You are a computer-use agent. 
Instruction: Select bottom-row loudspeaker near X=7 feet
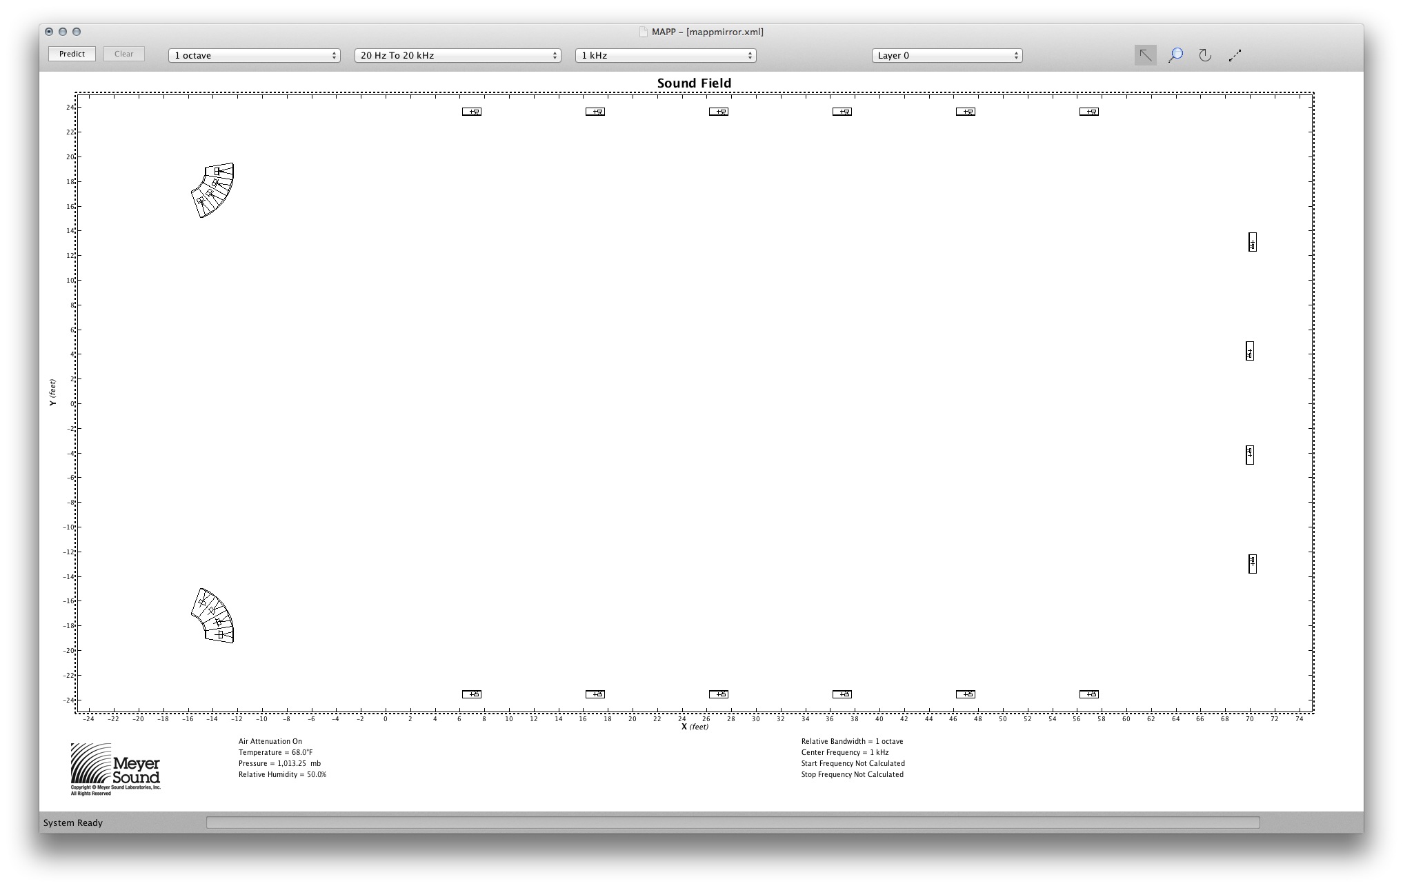click(x=472, y=694)
